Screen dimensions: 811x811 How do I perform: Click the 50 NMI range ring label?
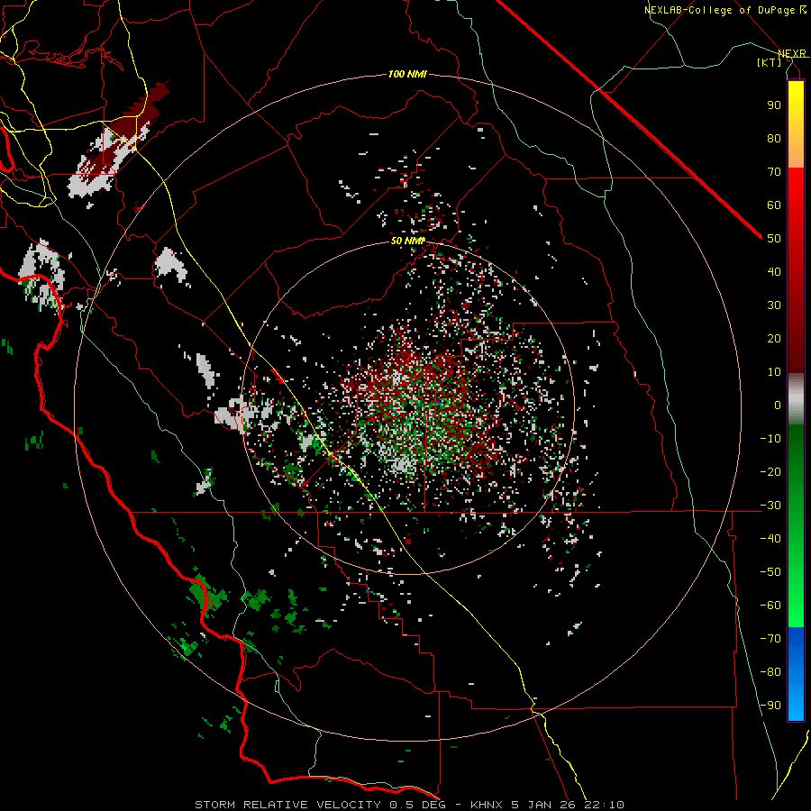pyautogui.click(x=407, y=241)
